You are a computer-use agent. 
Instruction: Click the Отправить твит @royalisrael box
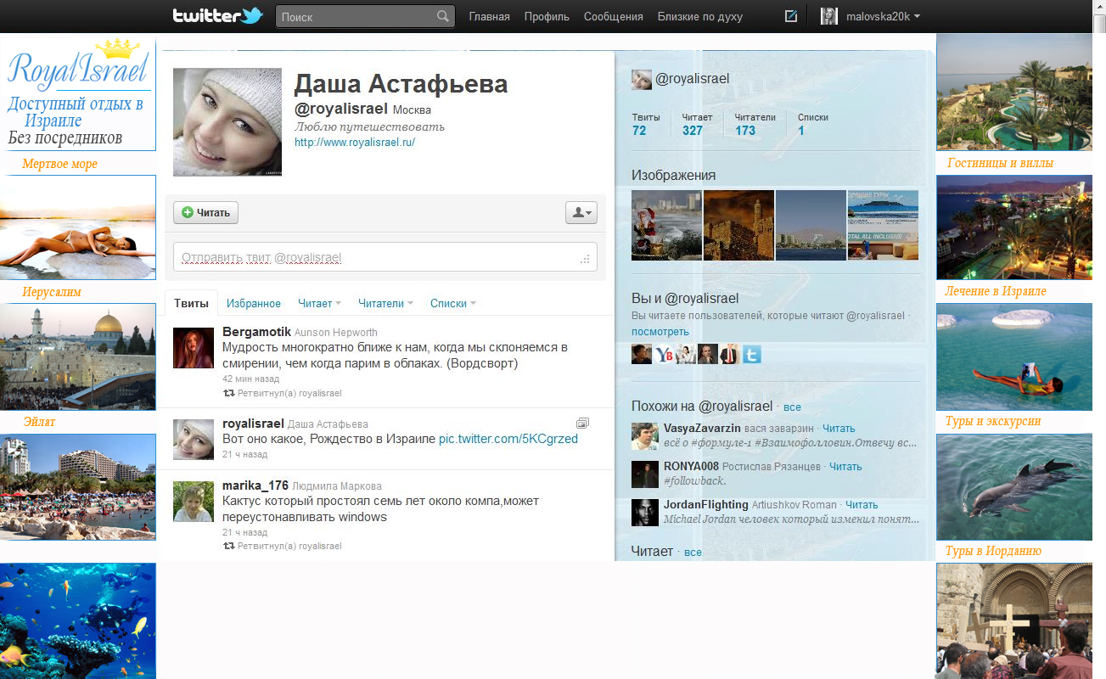point(385,257)
